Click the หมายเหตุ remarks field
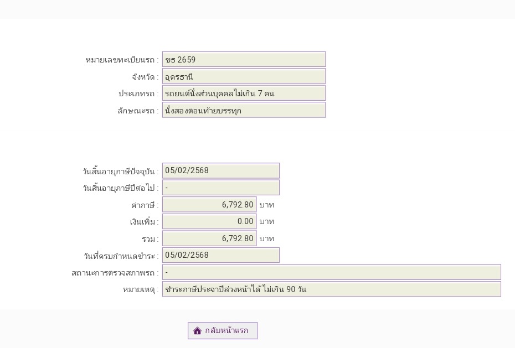The height and width of the screenshot is (348, 515). tap(331, 289)
